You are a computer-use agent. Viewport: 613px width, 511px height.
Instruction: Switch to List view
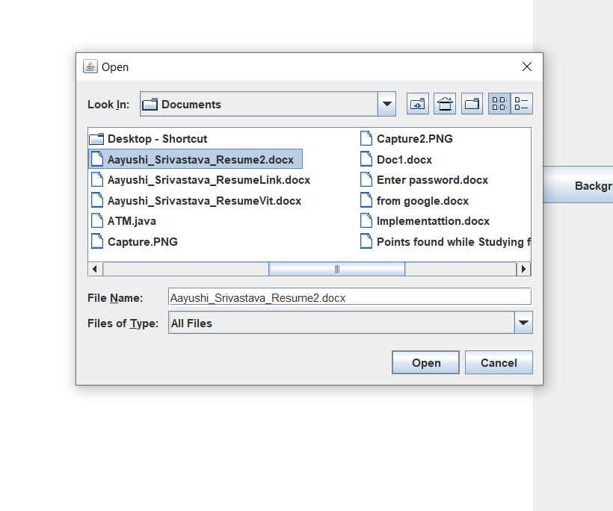click(499, 104)
